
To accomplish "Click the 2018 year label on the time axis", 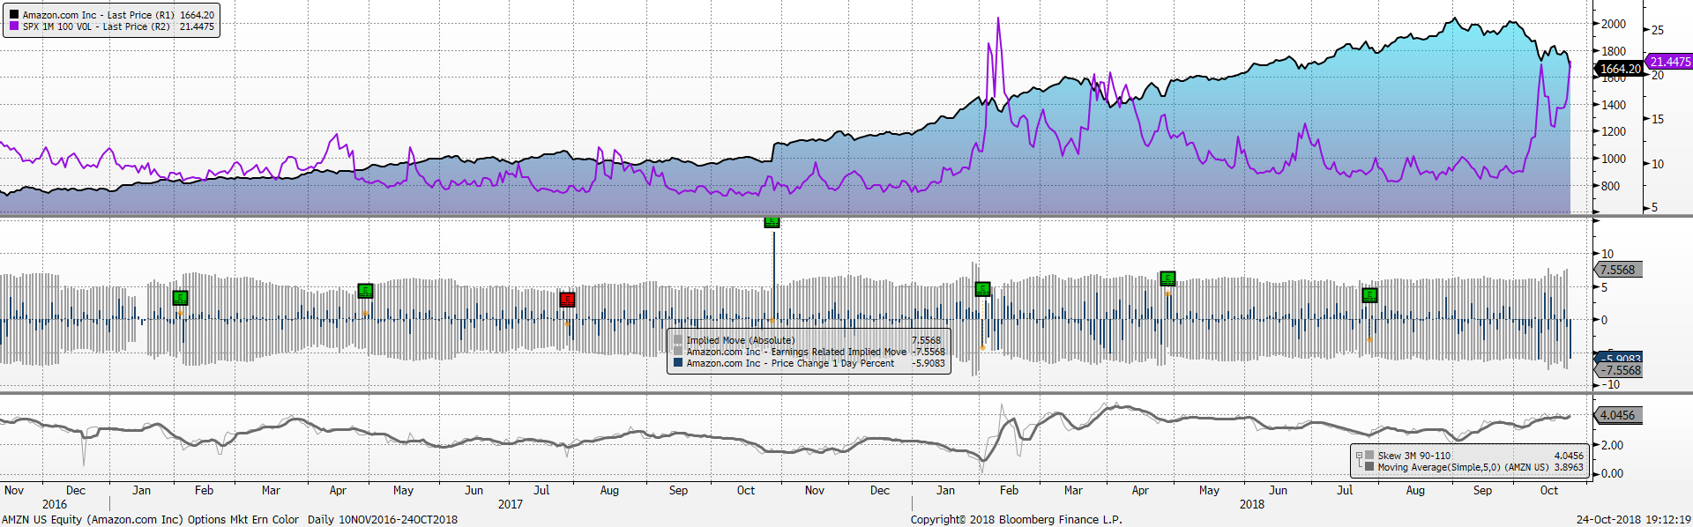I will (1252, 504).
